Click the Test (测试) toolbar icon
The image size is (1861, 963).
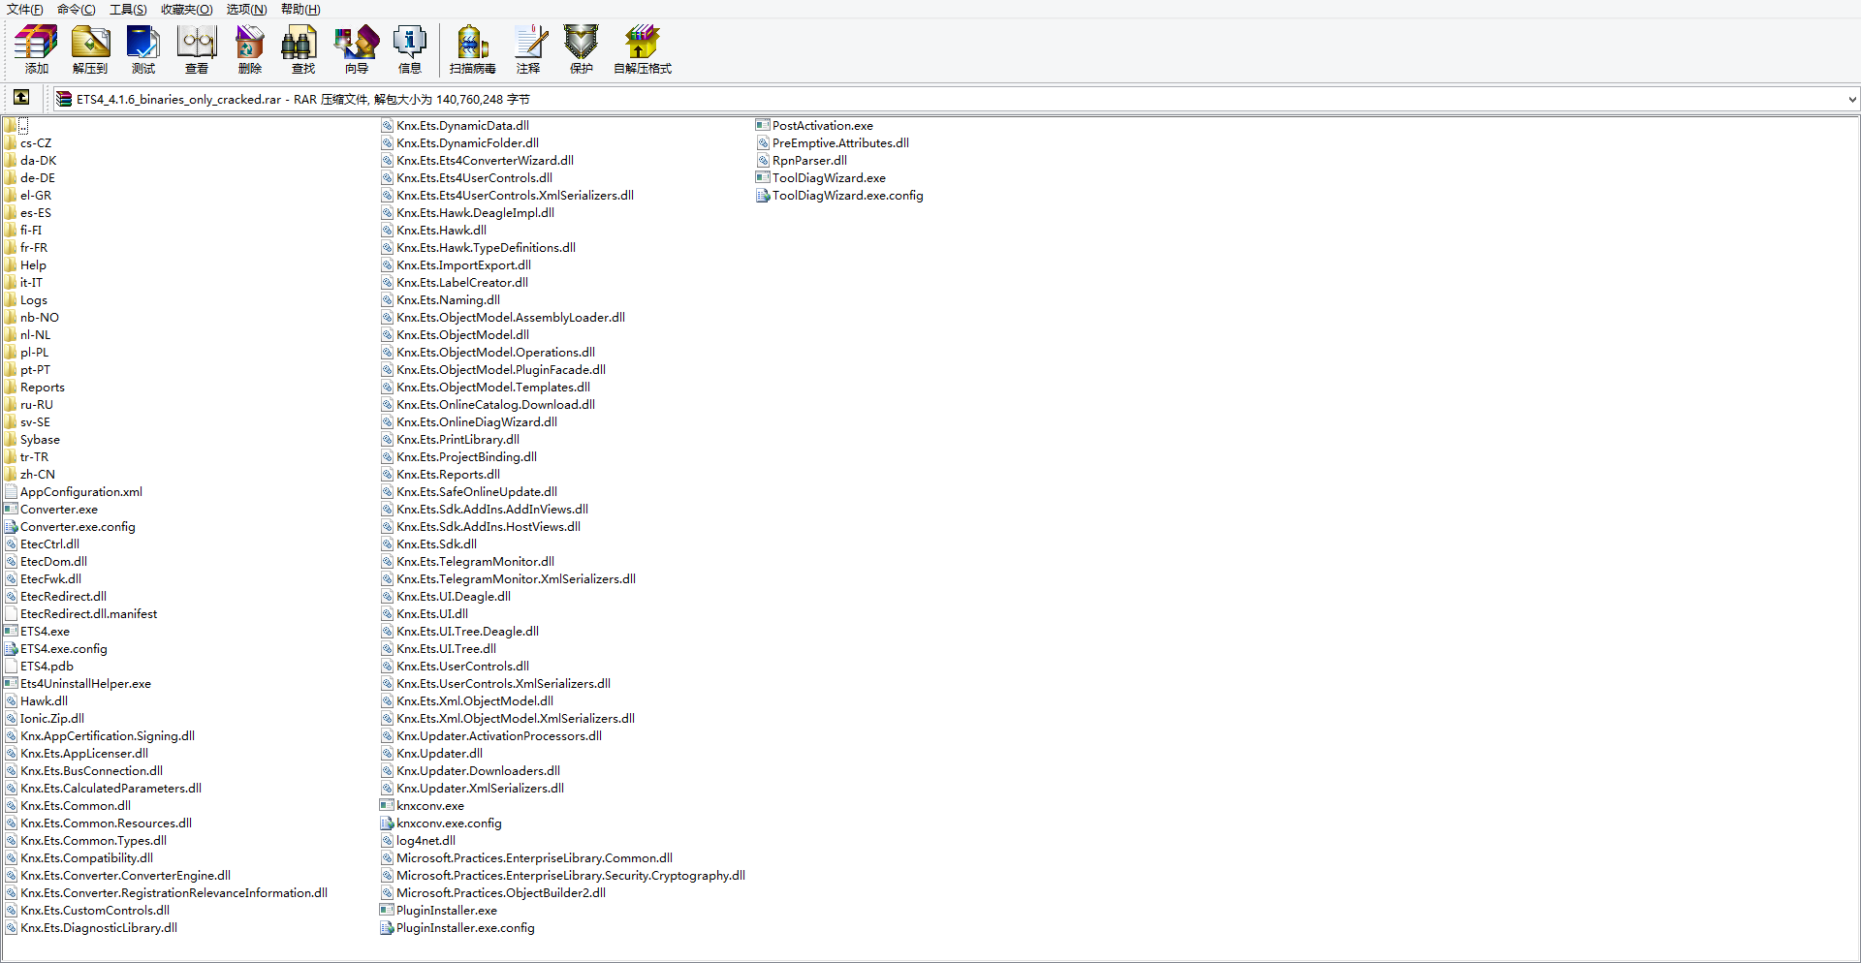pyautogui.click(x=143, y=49)
